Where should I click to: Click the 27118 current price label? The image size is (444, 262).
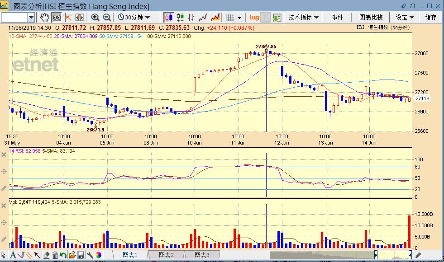[422, 98]
